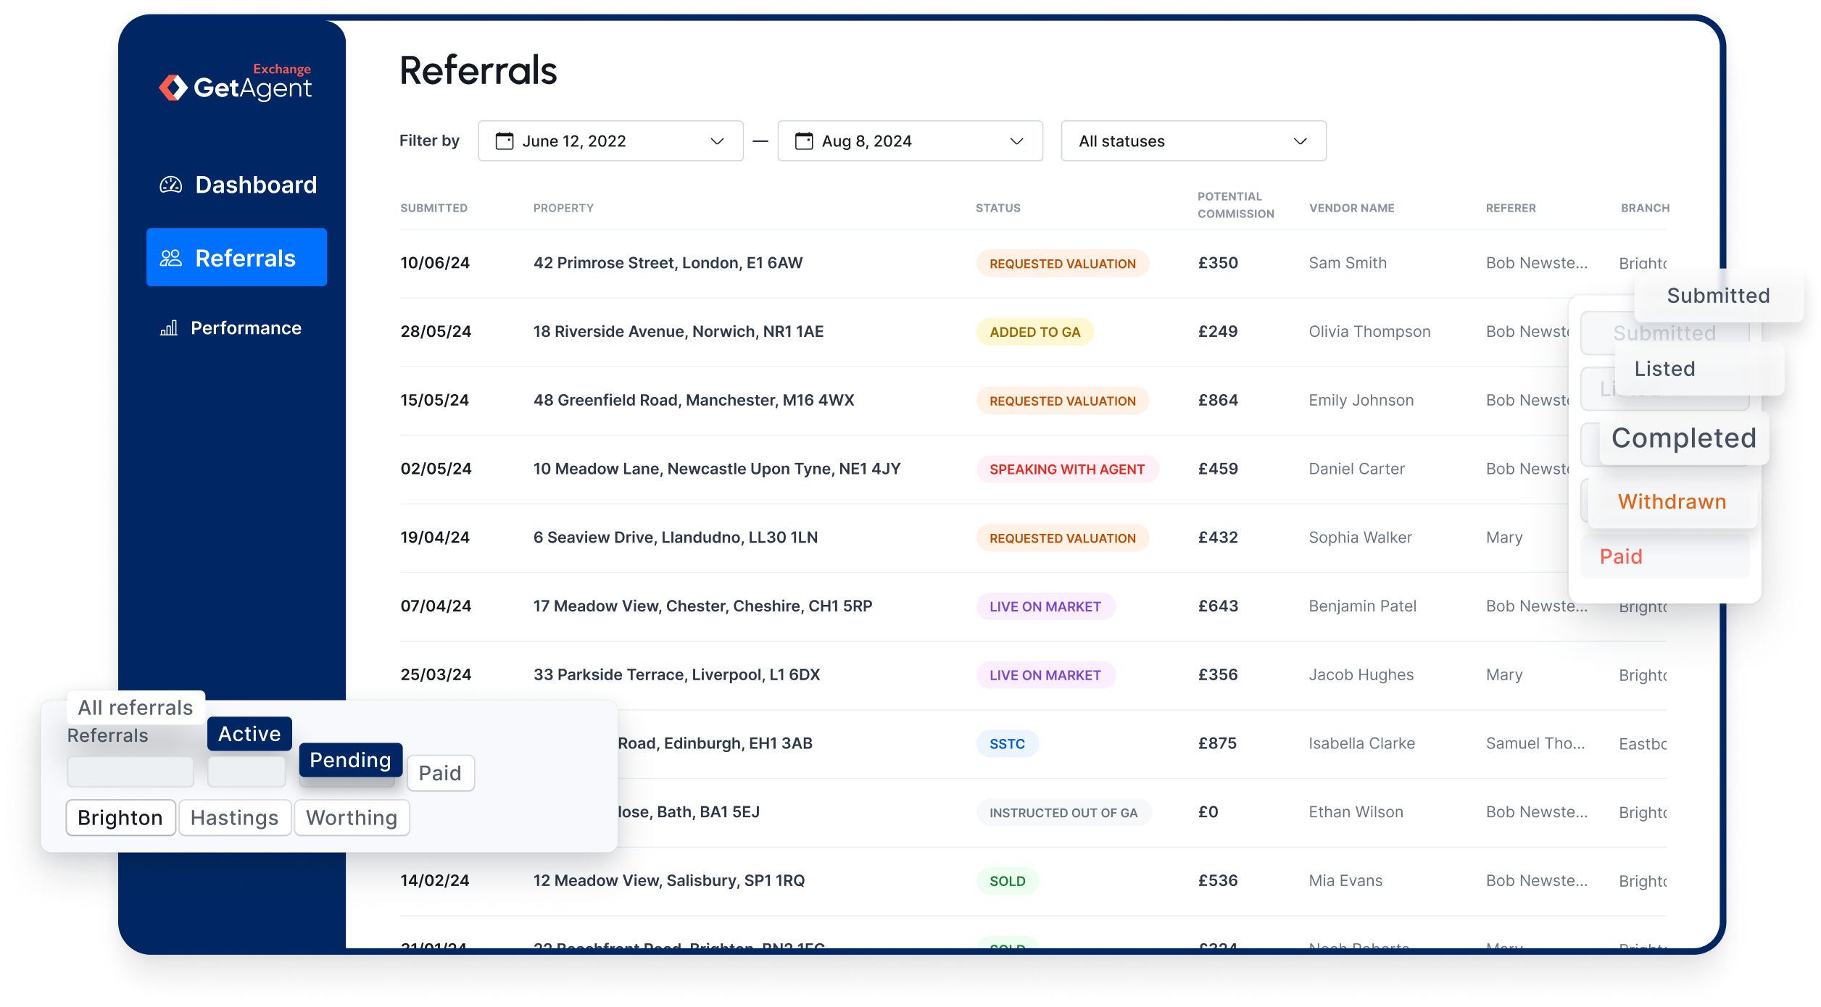Open the All statuses dropdown
Image resolution: width=1821 pixels, height=1007 pixels.
[x=1193, y=141]
